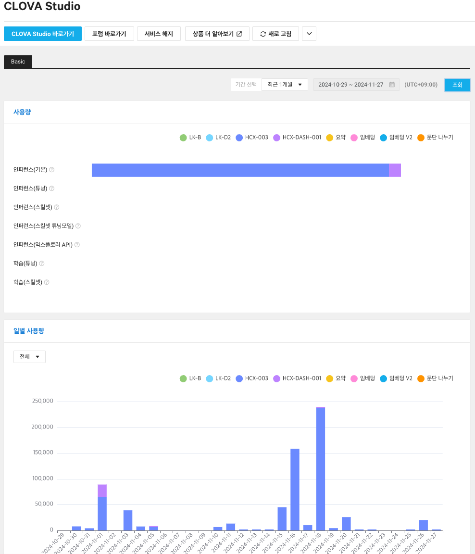Click the 기간 선택 label
Viewport: 475px width, 554px height.
pyautogui.click(x=246, y=85)
